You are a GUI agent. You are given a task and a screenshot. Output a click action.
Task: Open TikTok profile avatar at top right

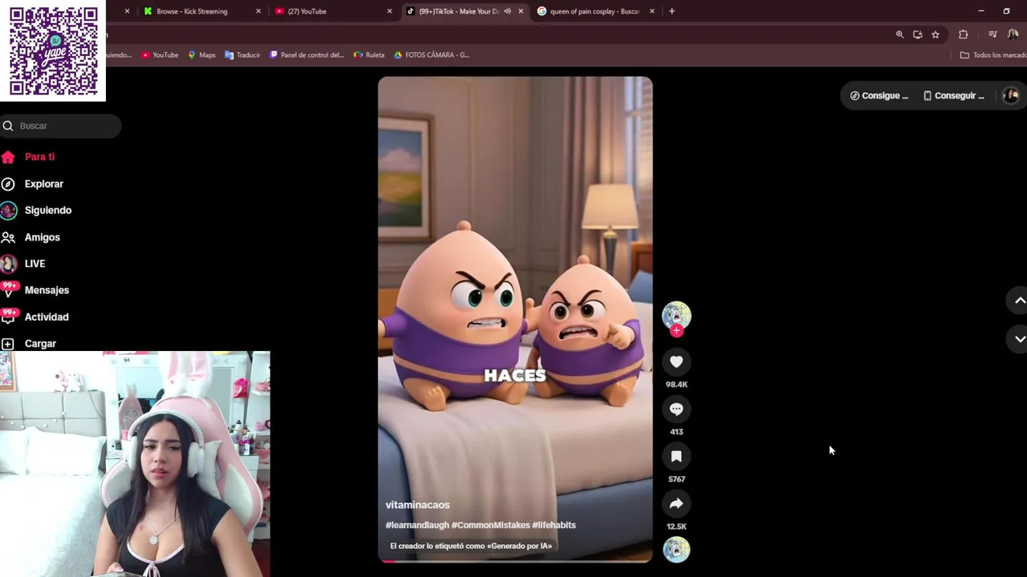point(1011,95)
